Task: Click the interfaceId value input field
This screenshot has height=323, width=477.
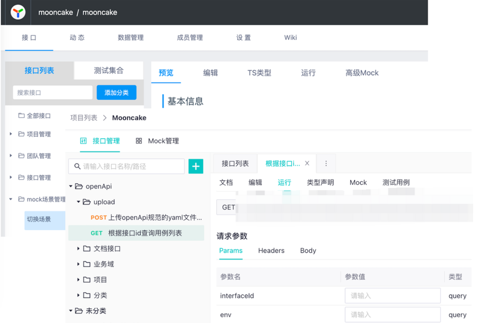Action: [x=392, y=296]
